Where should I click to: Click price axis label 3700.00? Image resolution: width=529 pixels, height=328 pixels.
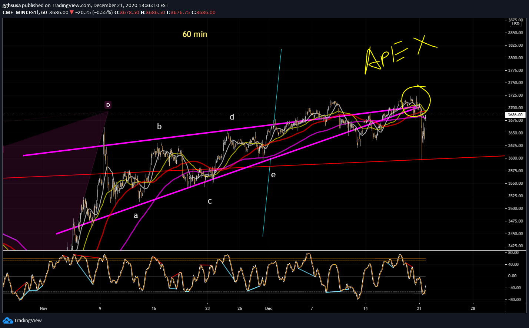pyautogui.click(x=516, y=108)
